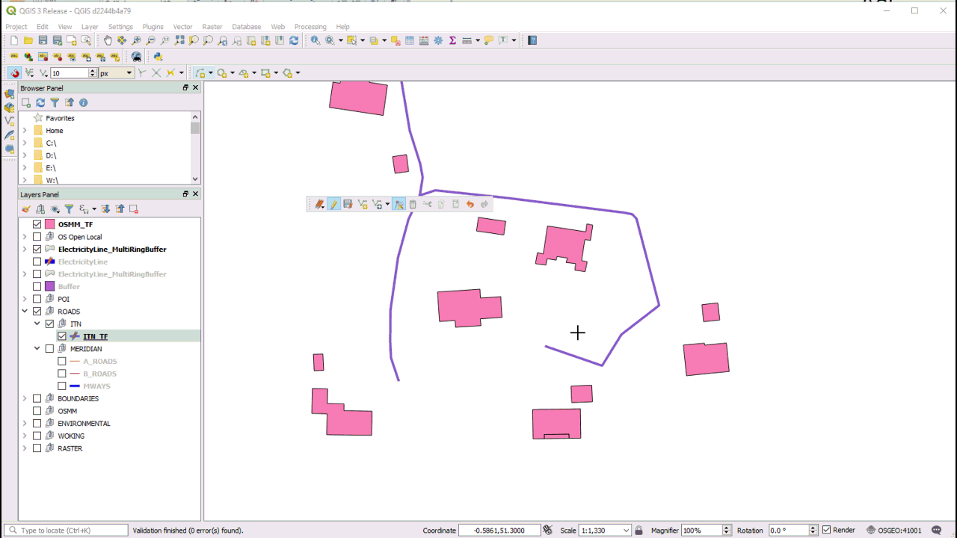Click the Save Layer Edits icon
Image resolution: width=957 pixels, height=538 pixels.
[348, 204]
